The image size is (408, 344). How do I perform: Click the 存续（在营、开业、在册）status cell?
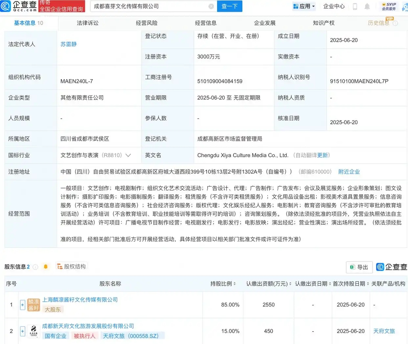[x=228, y=36]
